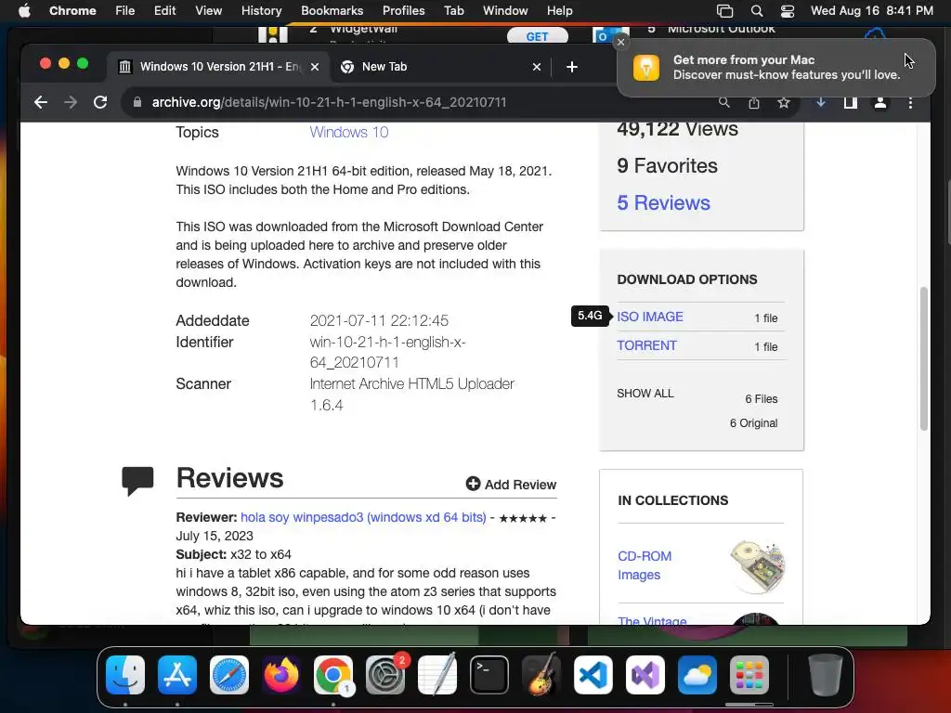Download the ISO IMAGE file

tap(649, 317)
